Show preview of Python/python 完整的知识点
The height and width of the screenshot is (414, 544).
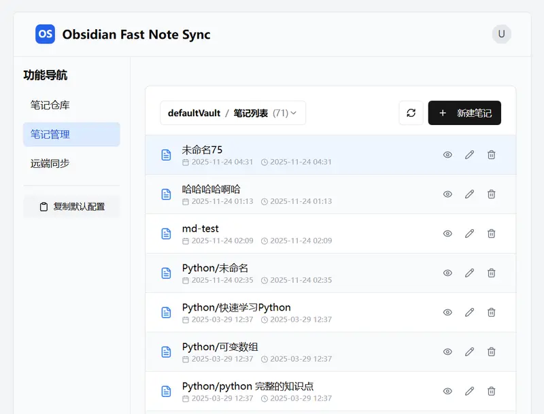pos(447,391)
